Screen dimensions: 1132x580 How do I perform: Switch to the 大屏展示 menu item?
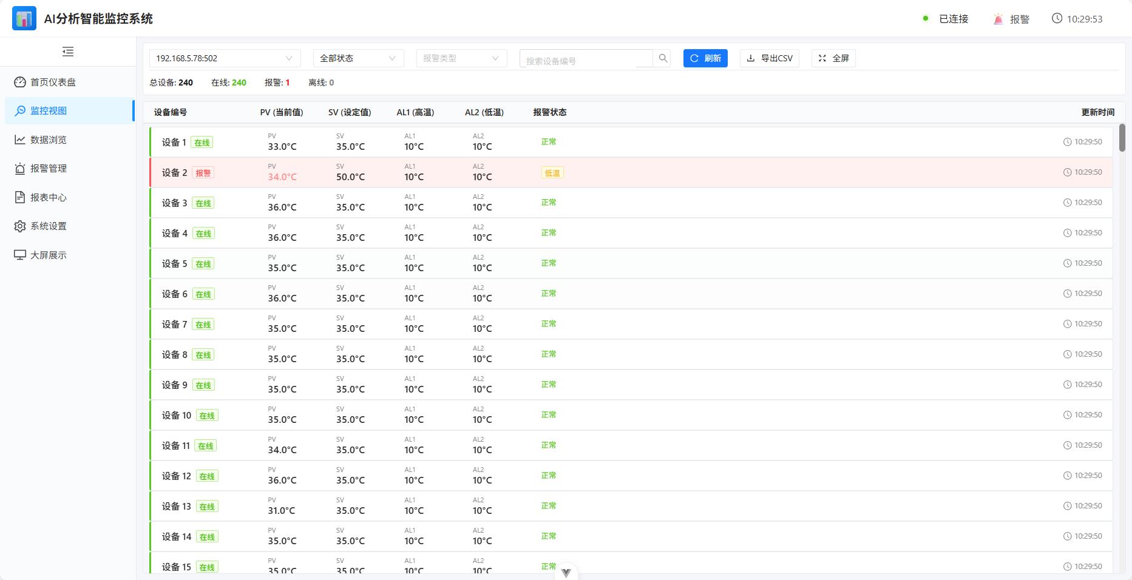click(70, 255)
